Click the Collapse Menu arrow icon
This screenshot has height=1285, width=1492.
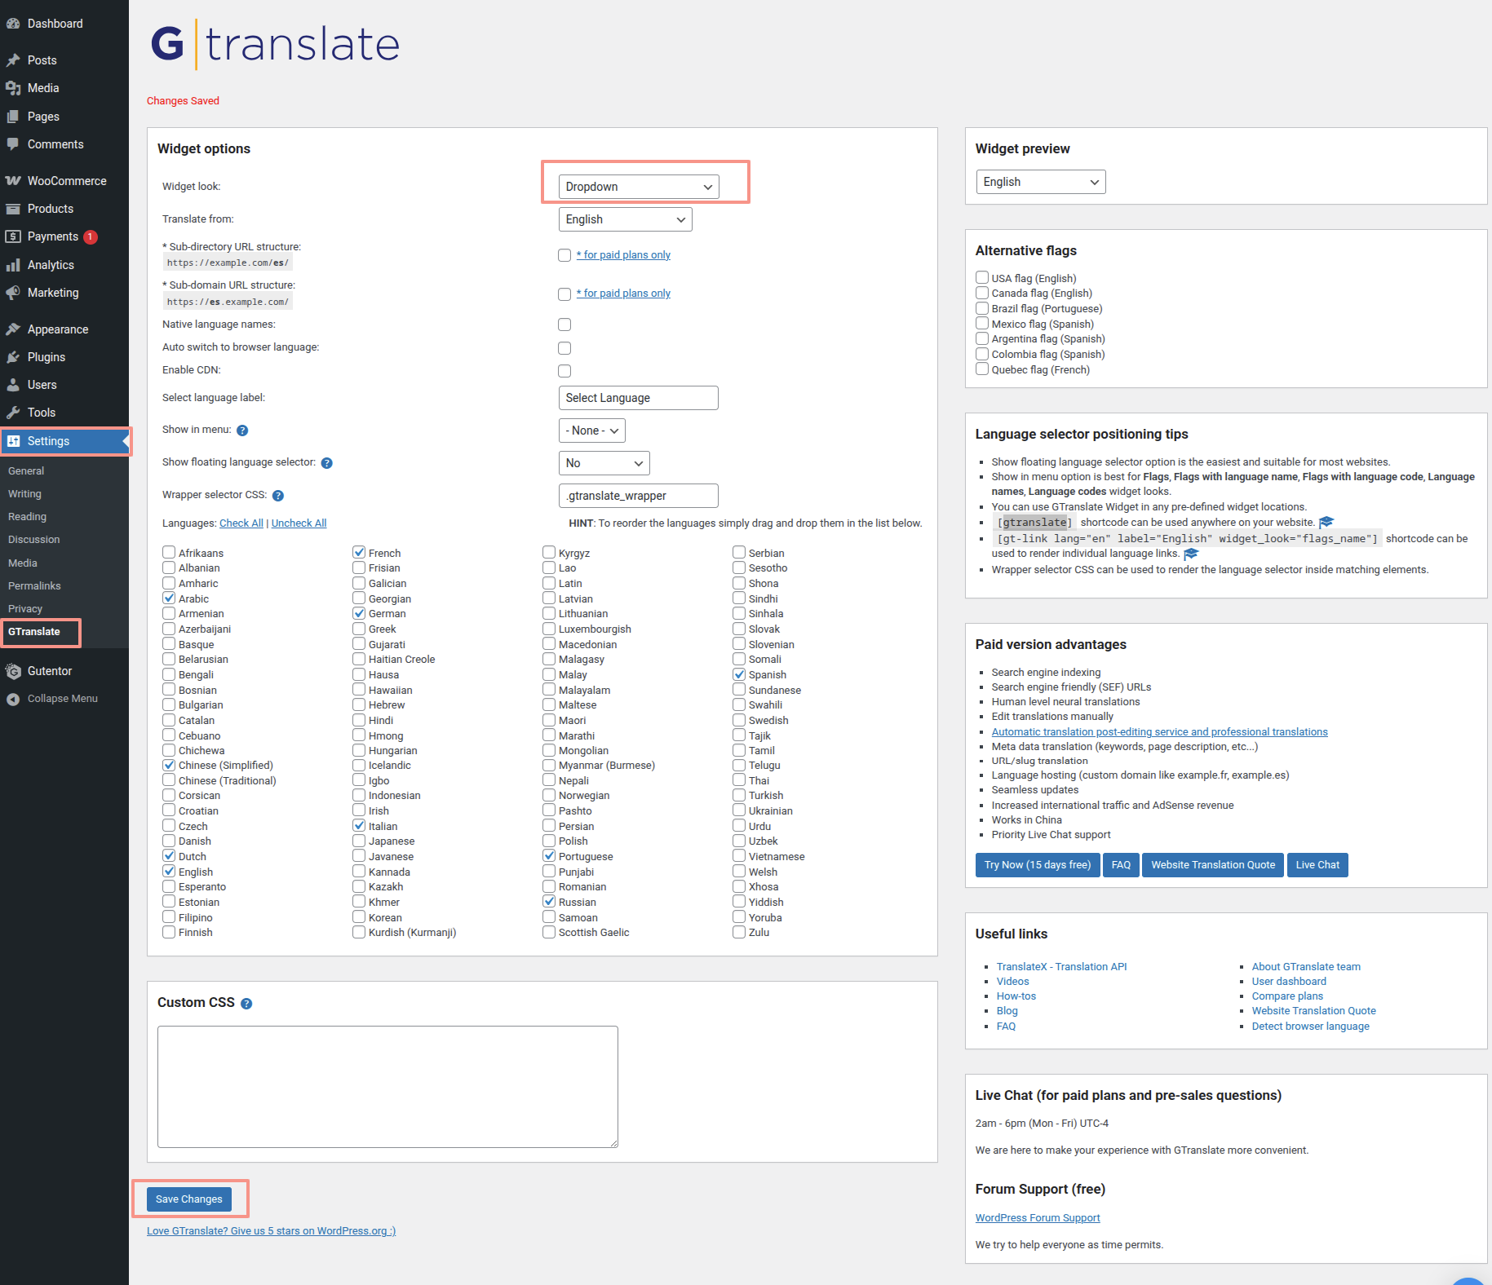pyautogui.click(x=13, y=699)
